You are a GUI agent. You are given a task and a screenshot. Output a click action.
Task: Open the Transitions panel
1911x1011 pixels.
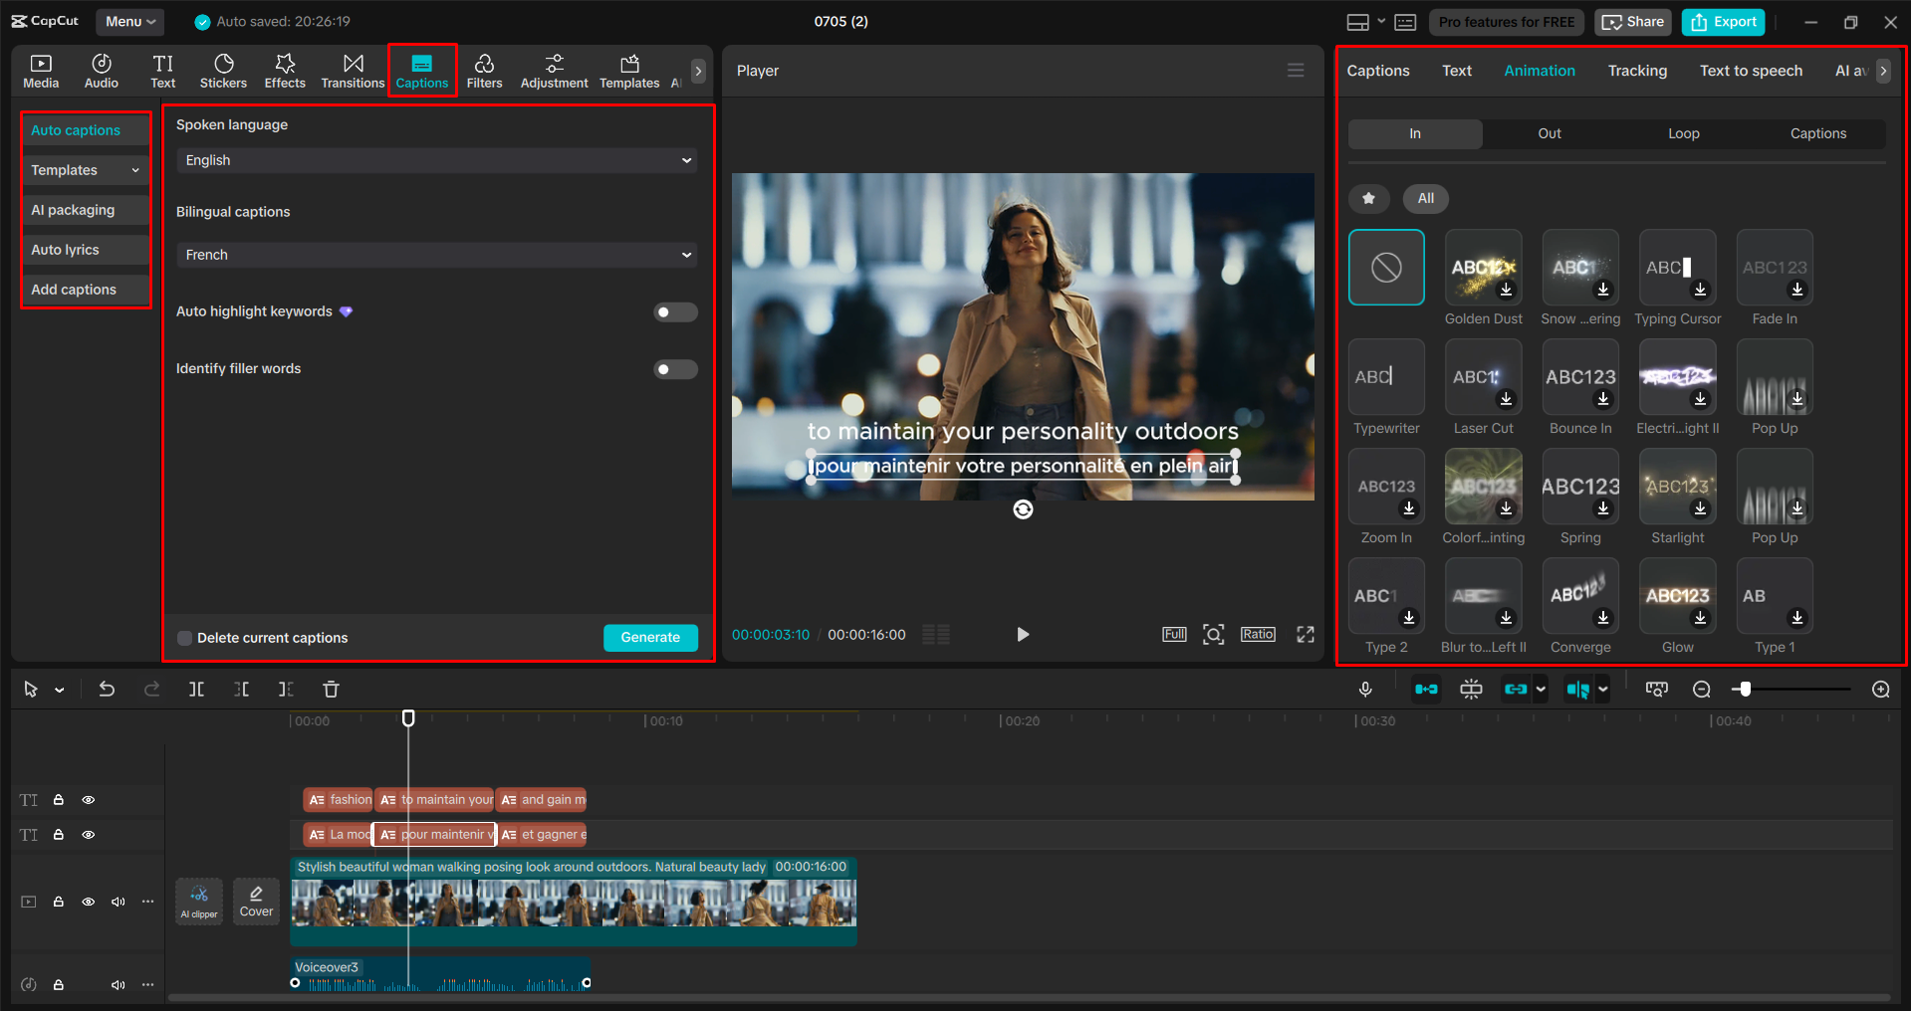coord(353,70)
